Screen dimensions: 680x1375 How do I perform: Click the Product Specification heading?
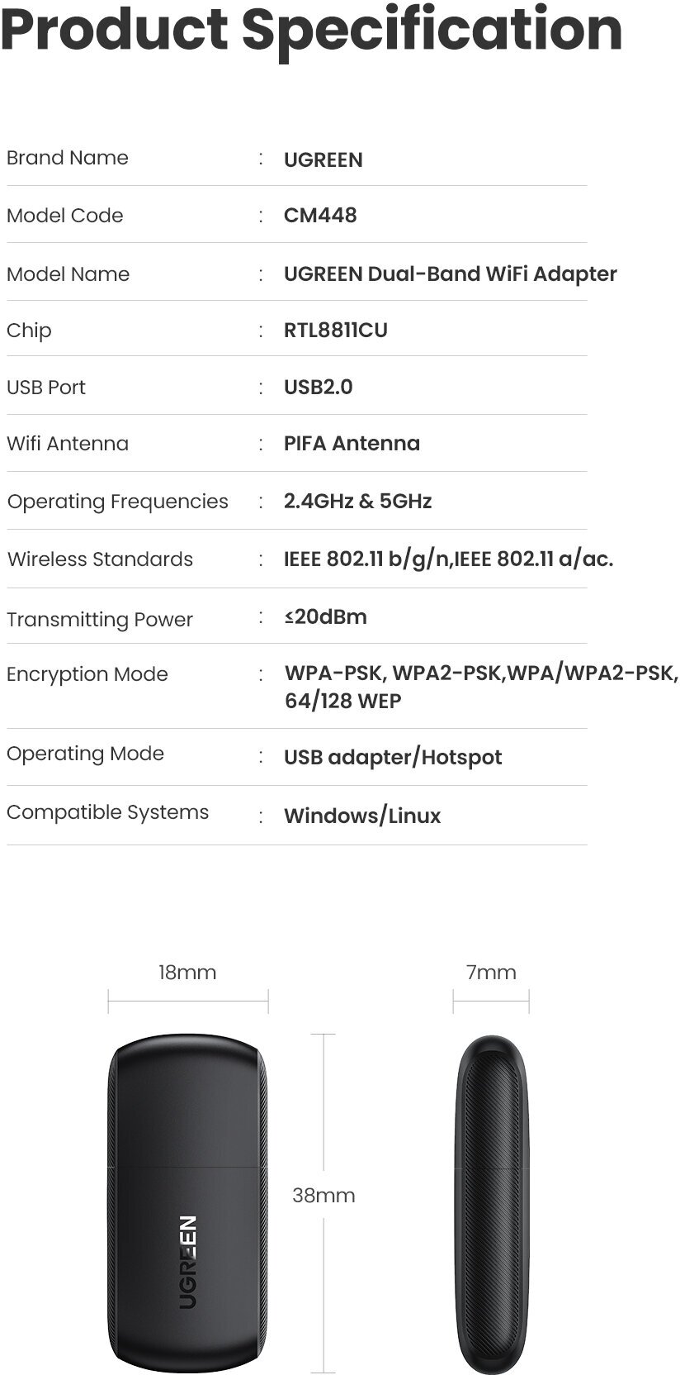click(312, 30)
